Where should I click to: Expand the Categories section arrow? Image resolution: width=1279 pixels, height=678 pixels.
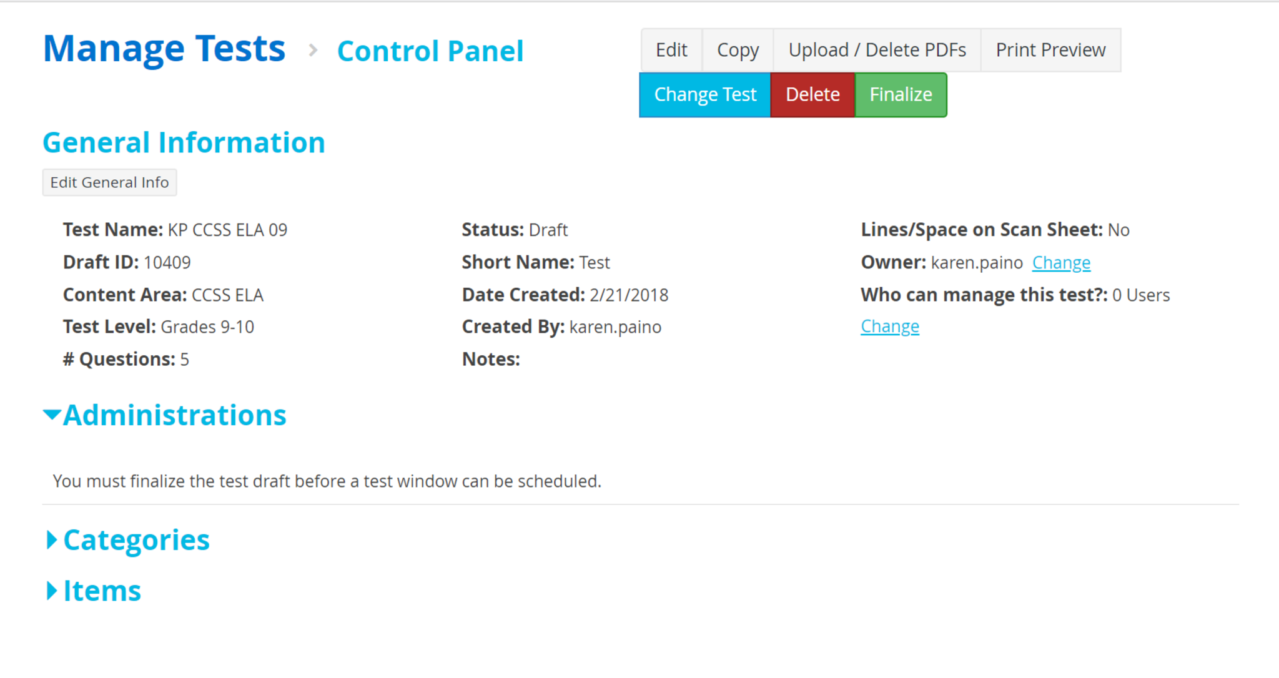tap(52, 540)
